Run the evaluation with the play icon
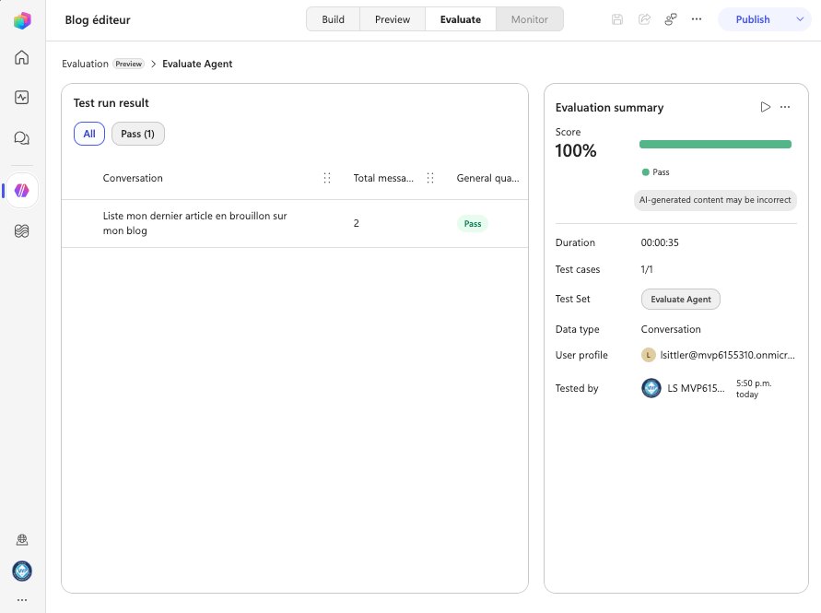 click(765, 107)
